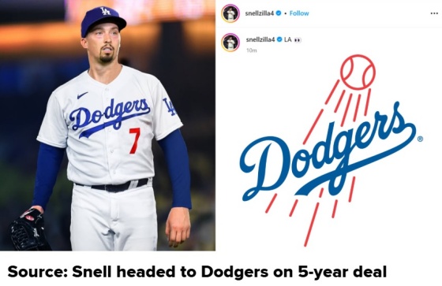Click the Dodgers script on the jersey
The width and height of the screenshot is (442, 286).
[x=110, y=117]
